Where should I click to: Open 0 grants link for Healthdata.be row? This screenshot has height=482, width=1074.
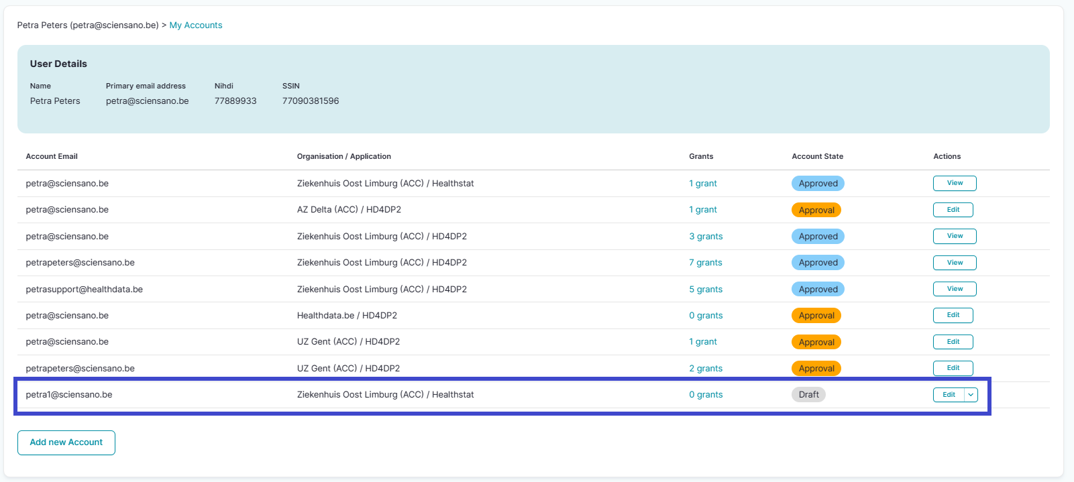tap(705, 316)
